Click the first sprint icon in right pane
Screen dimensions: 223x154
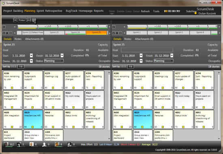(114, 33)
